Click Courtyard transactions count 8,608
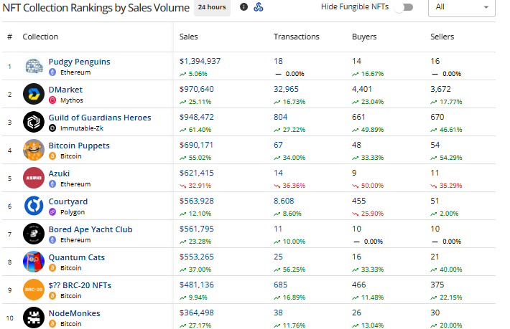 [x=284, y=201]
